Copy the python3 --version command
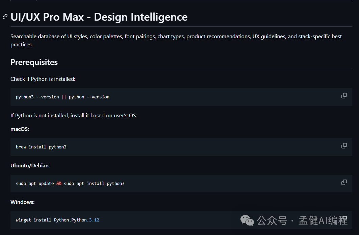 tap(344, 96)
